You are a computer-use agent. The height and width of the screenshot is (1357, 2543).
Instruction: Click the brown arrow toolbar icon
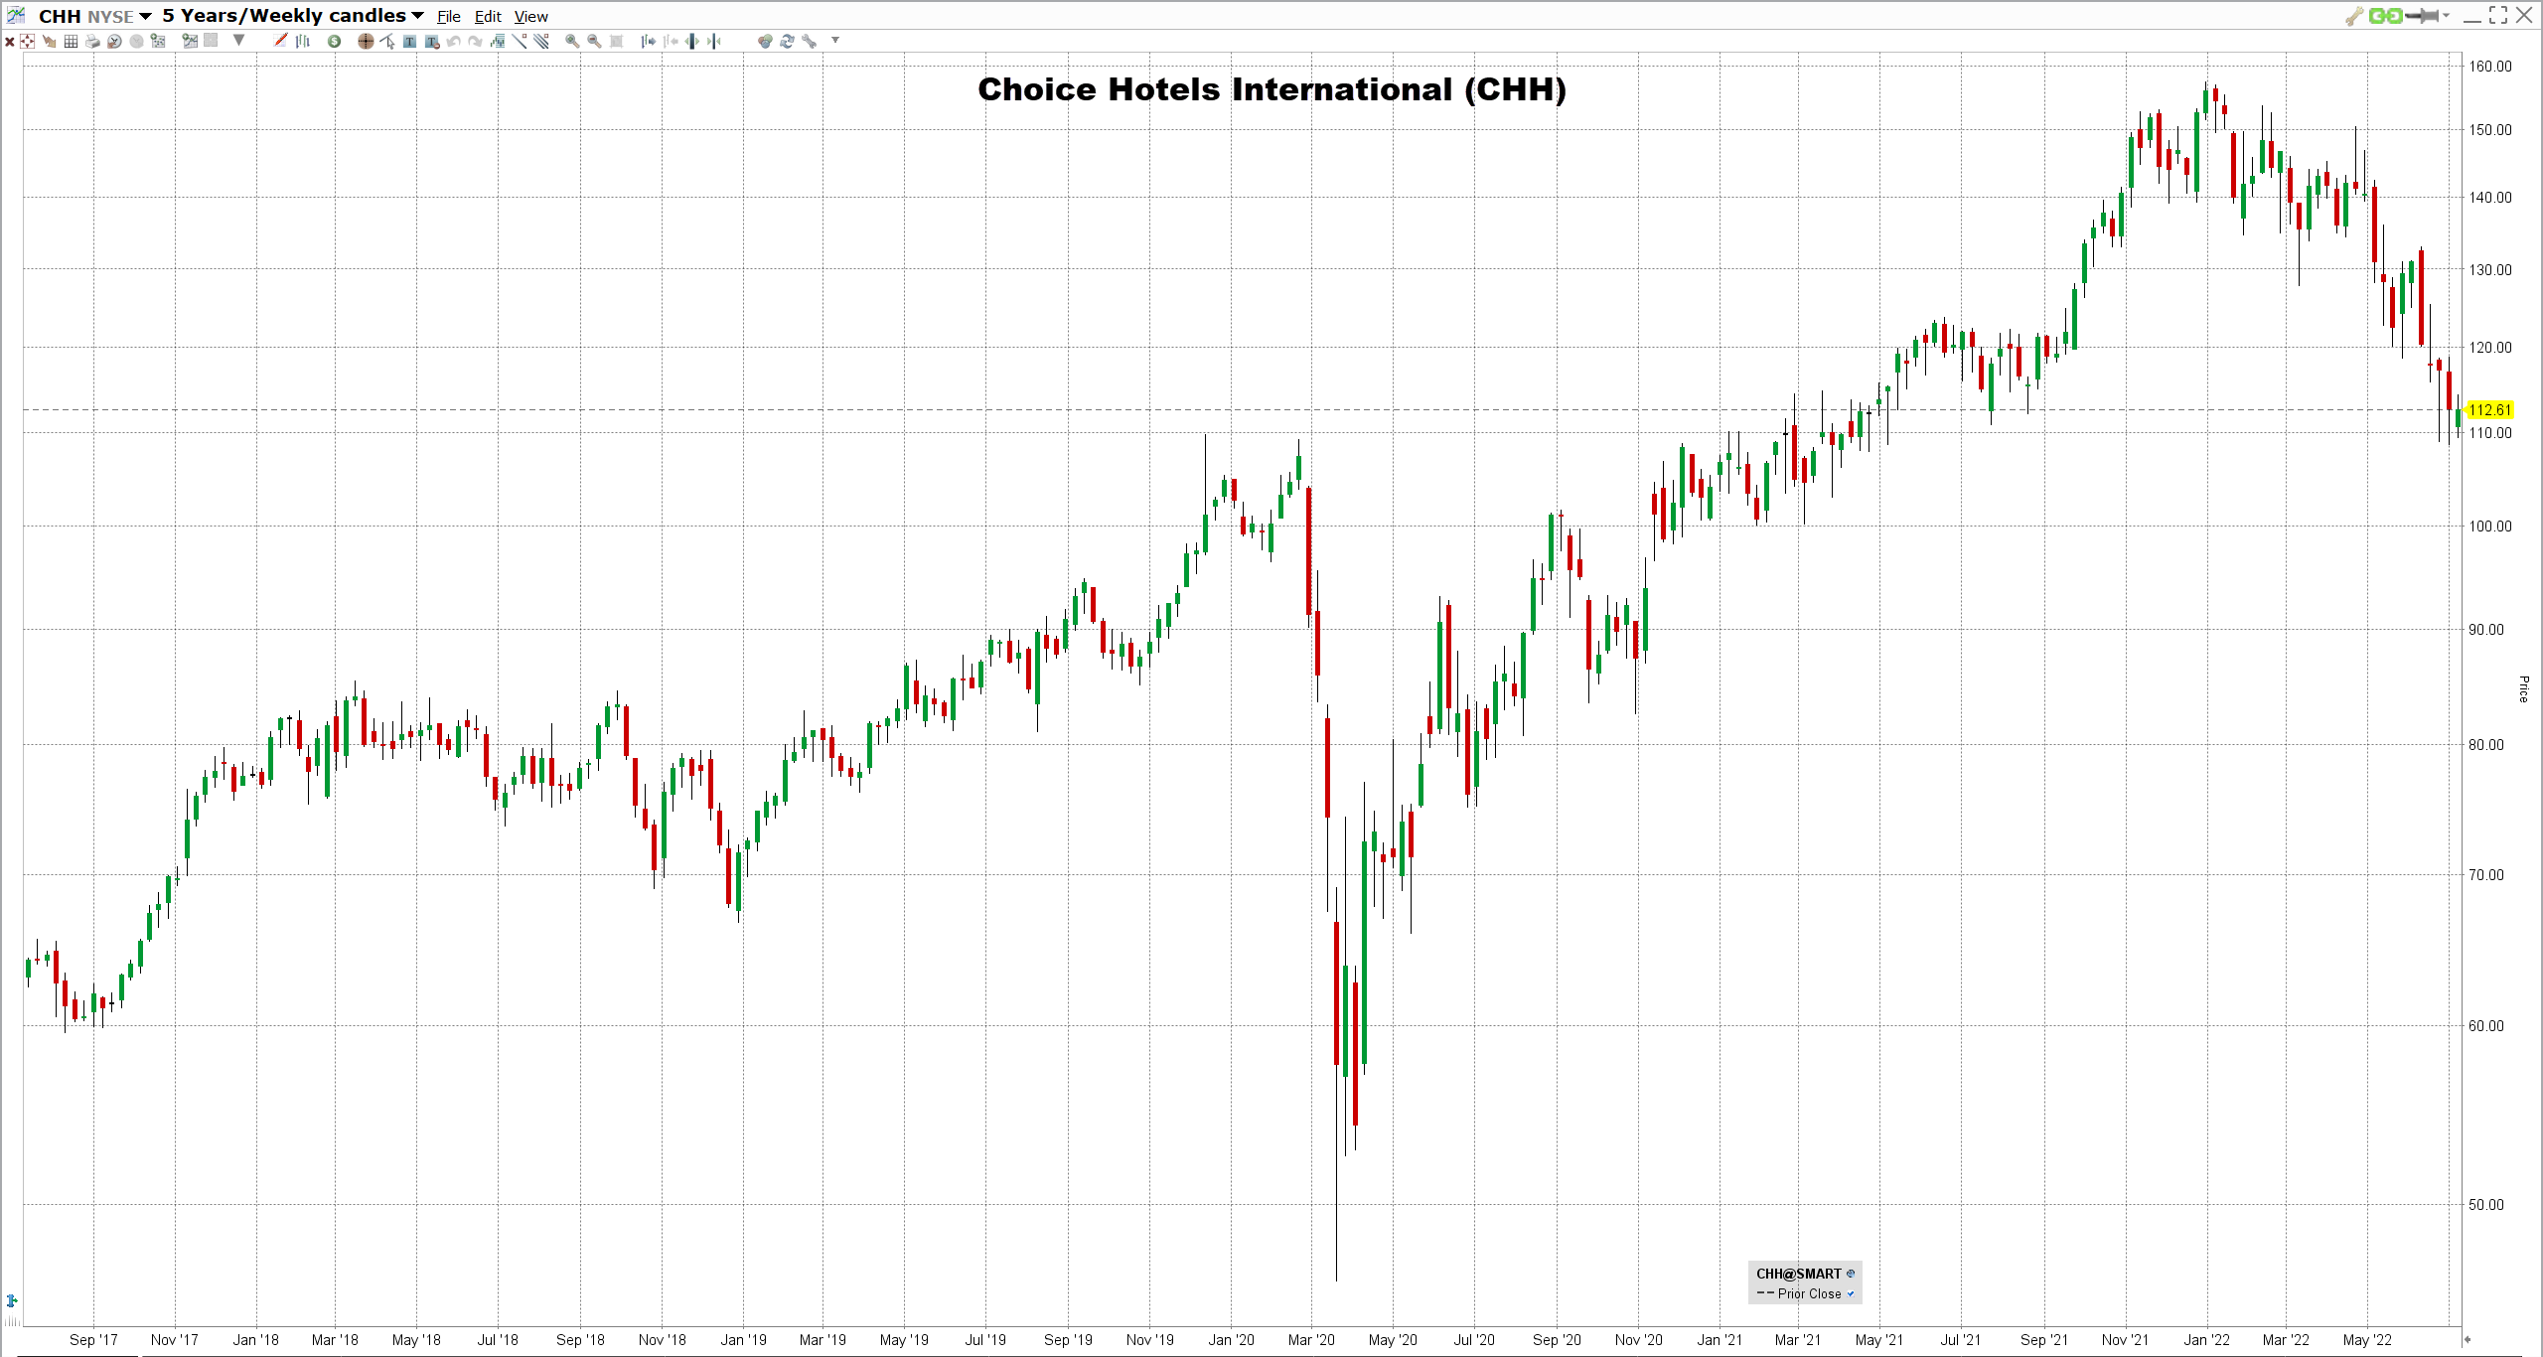click(49, 42)
